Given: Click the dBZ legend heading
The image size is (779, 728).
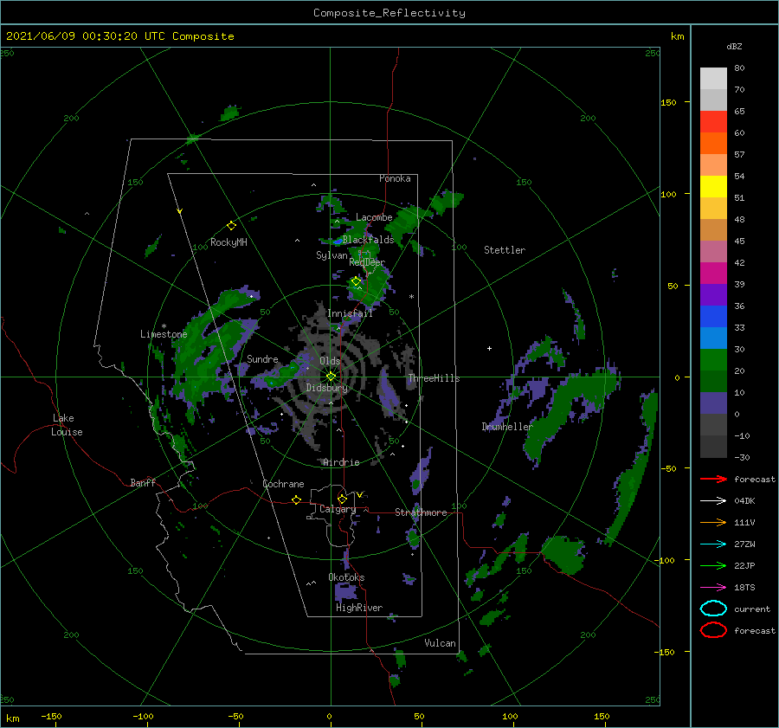Looking at the screenshot, I should tap(734, 46).
